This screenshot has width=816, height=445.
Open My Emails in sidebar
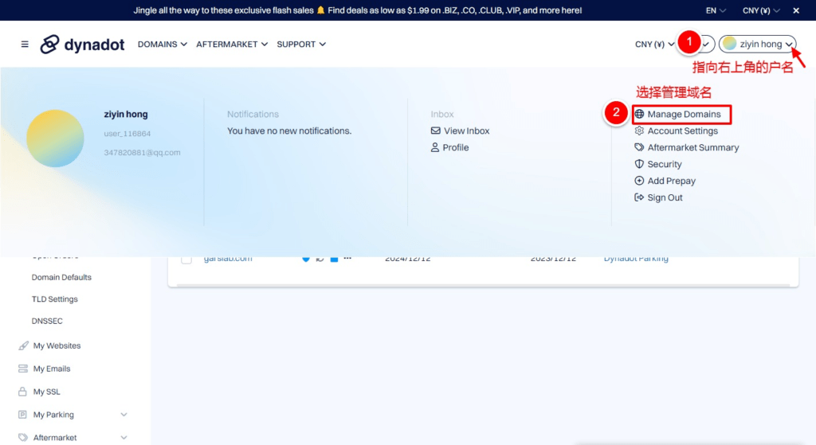tap(52, 369)
